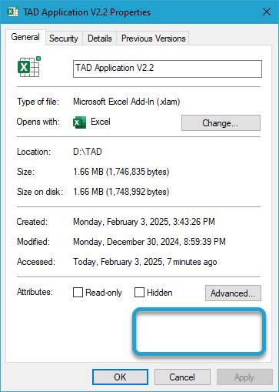The width and height of the screenshot is (279, 392).
Task: Click the Apply button
Action: (244, 377)
